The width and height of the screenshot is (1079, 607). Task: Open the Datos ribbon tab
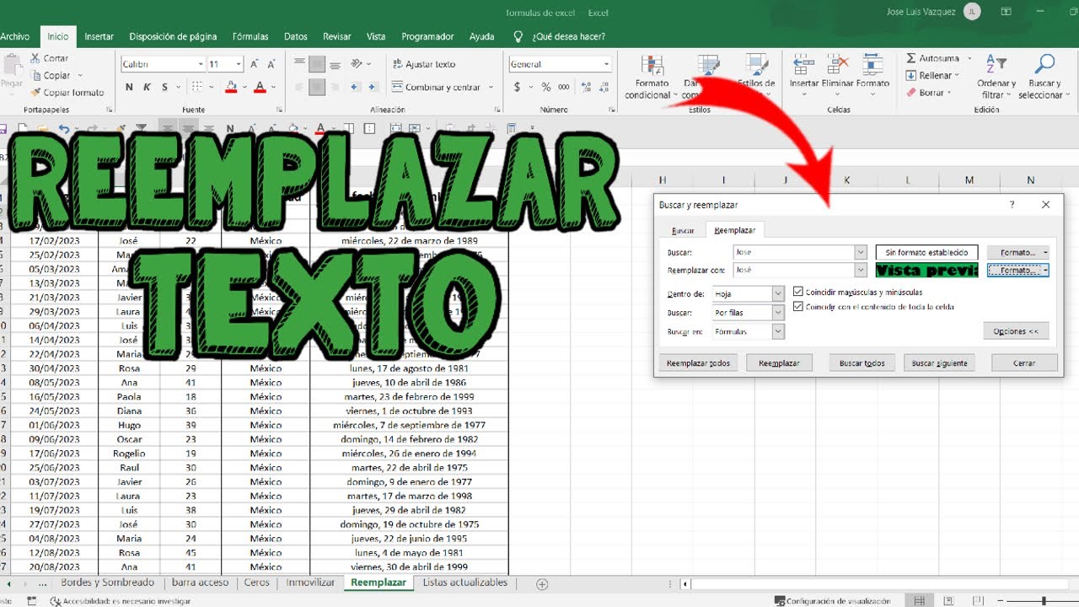tap(296, 36)
